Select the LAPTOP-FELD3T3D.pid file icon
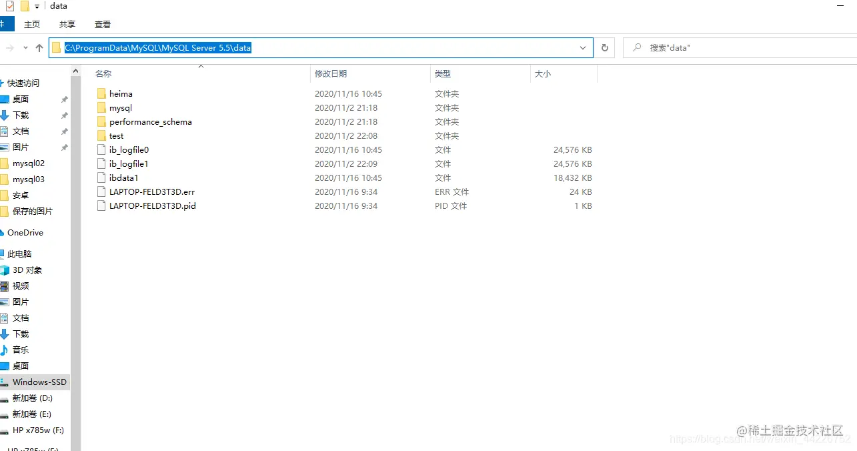 click(x=101, y=205)
